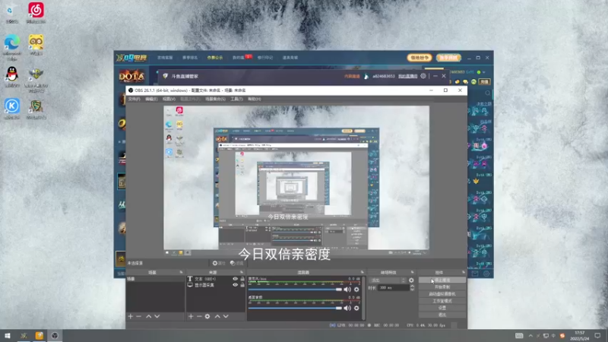
Task: Open transition properties gear icon
Action: click(x=411, y=280)
